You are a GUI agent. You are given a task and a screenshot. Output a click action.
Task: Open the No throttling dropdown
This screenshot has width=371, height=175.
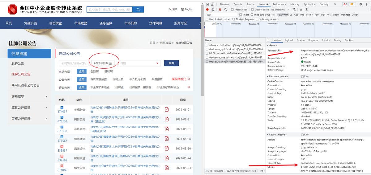coord(280,10)
